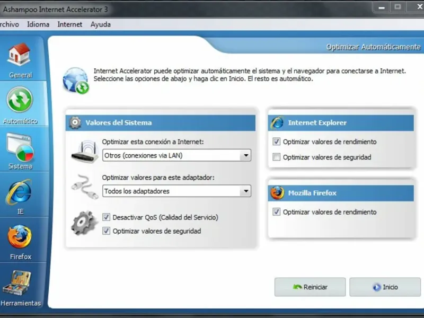The width and height of the screenshot is (424, 318).
Task: Click the Internet Explorer header text
Action: point(317,123)
